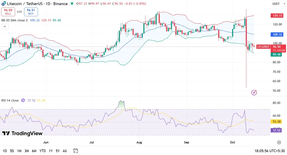Open chart settings hexagon icon
The height and width of the screenshot is (155, 287).
pos(279,142)
